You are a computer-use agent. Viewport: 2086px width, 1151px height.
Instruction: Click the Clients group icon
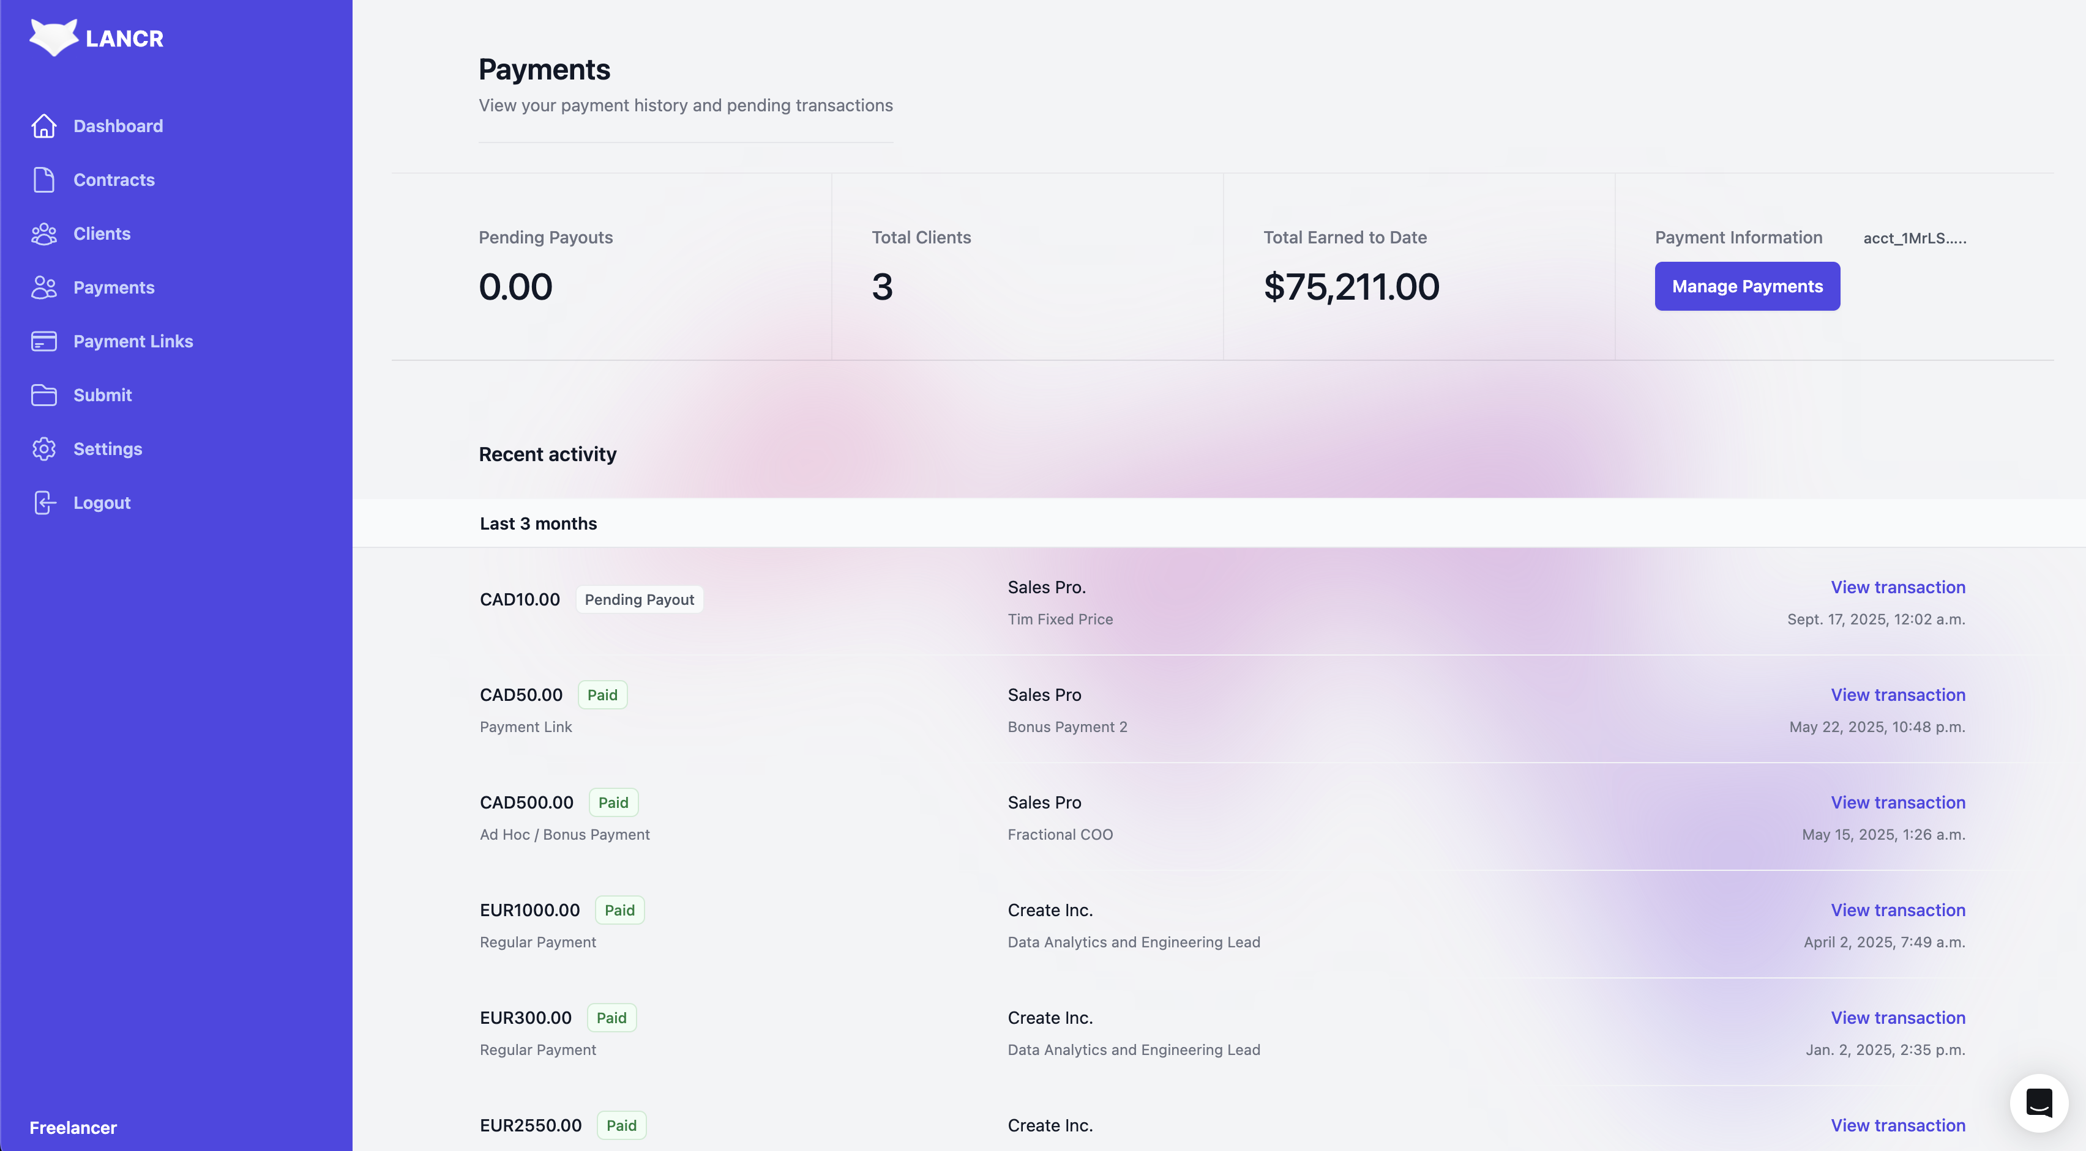(43, 234)
